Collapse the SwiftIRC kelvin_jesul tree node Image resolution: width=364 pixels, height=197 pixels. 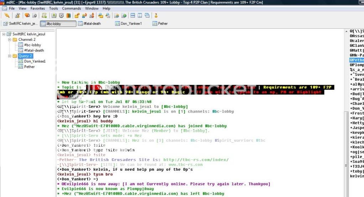(x=4, y=34)
